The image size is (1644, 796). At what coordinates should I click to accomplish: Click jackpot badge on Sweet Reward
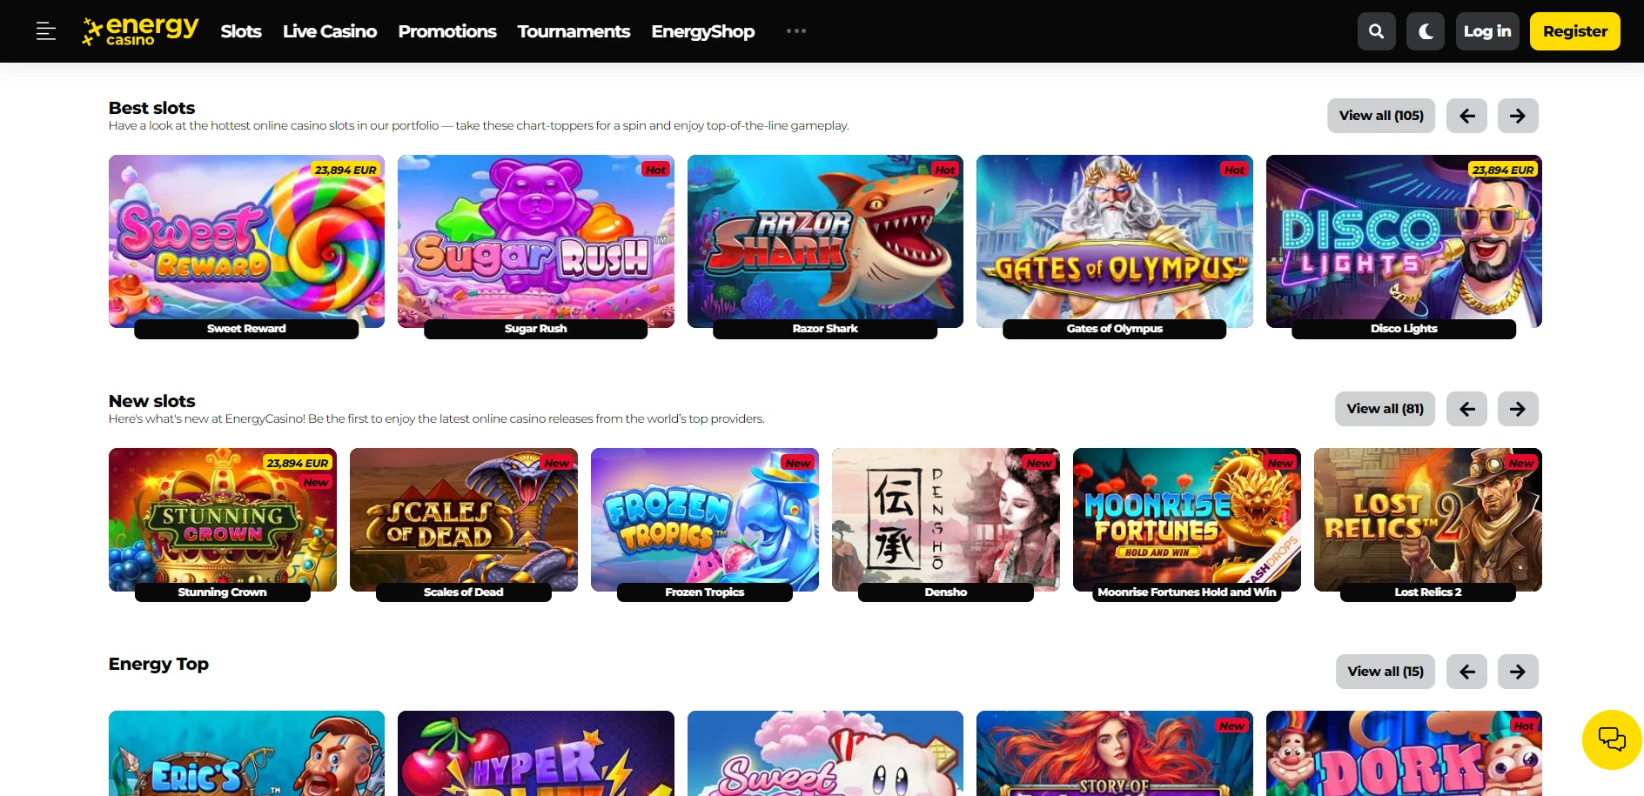(x=346, y=170)
